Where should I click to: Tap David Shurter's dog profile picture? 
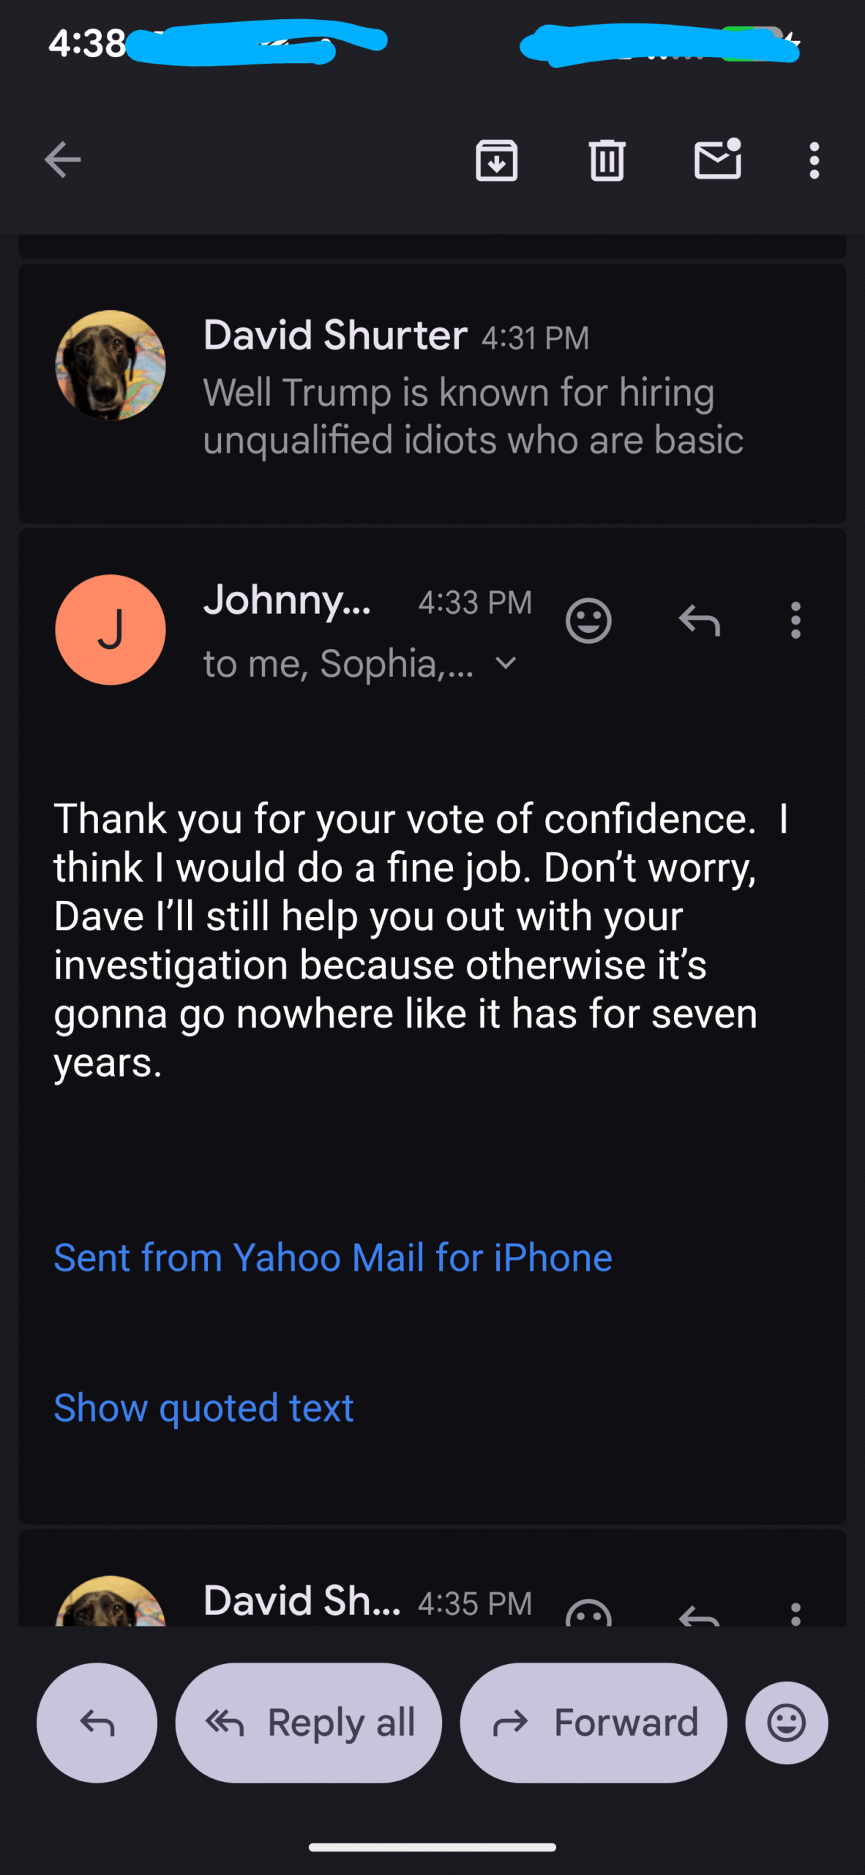[111, 365]
